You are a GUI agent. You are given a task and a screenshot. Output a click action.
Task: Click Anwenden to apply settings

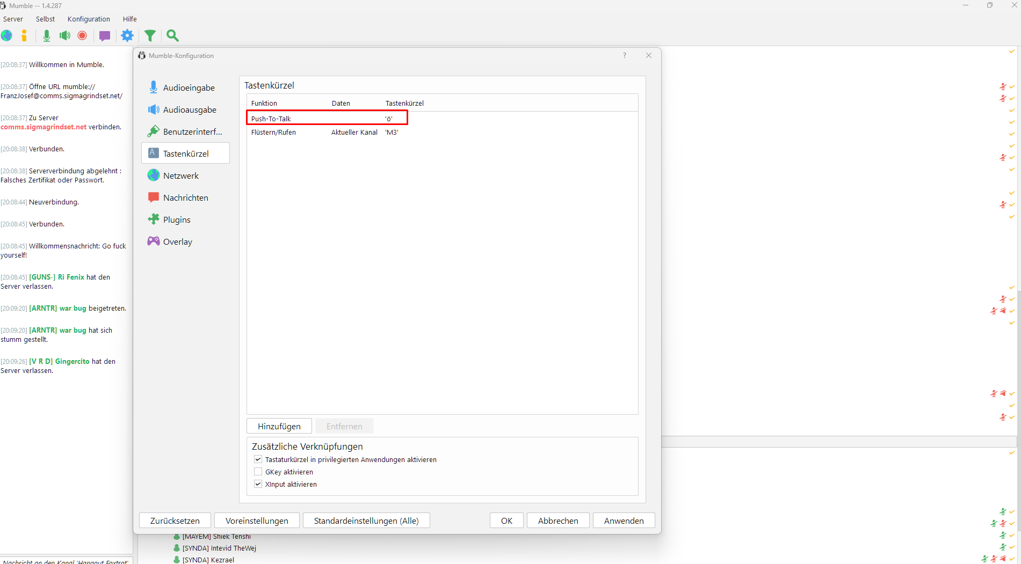624,521
